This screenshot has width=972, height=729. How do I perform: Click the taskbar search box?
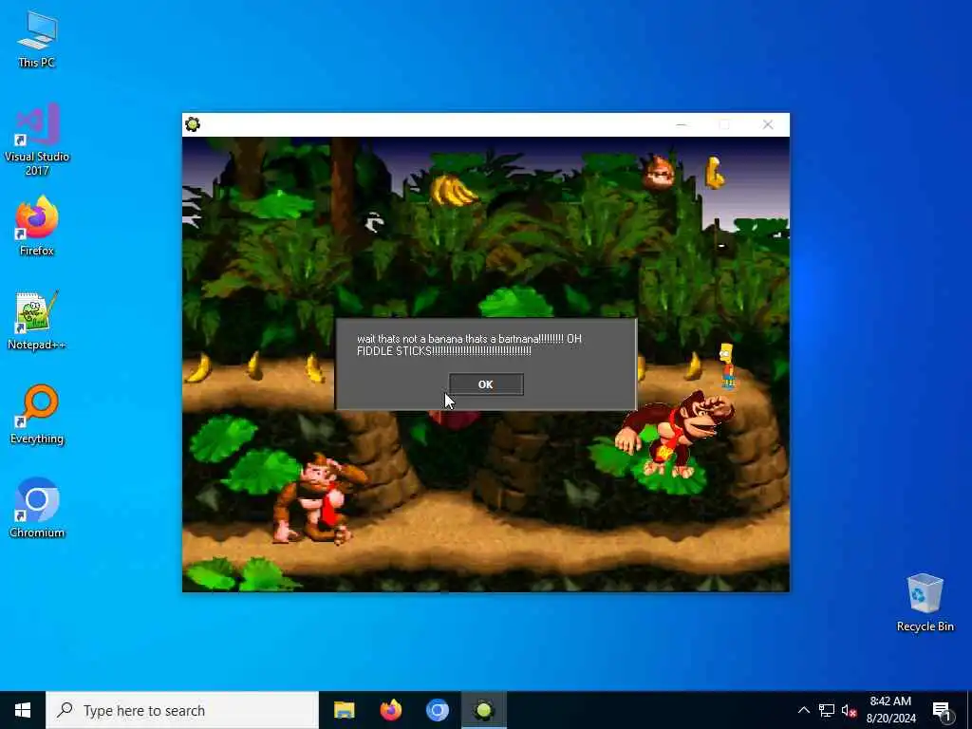coord(182,710)
